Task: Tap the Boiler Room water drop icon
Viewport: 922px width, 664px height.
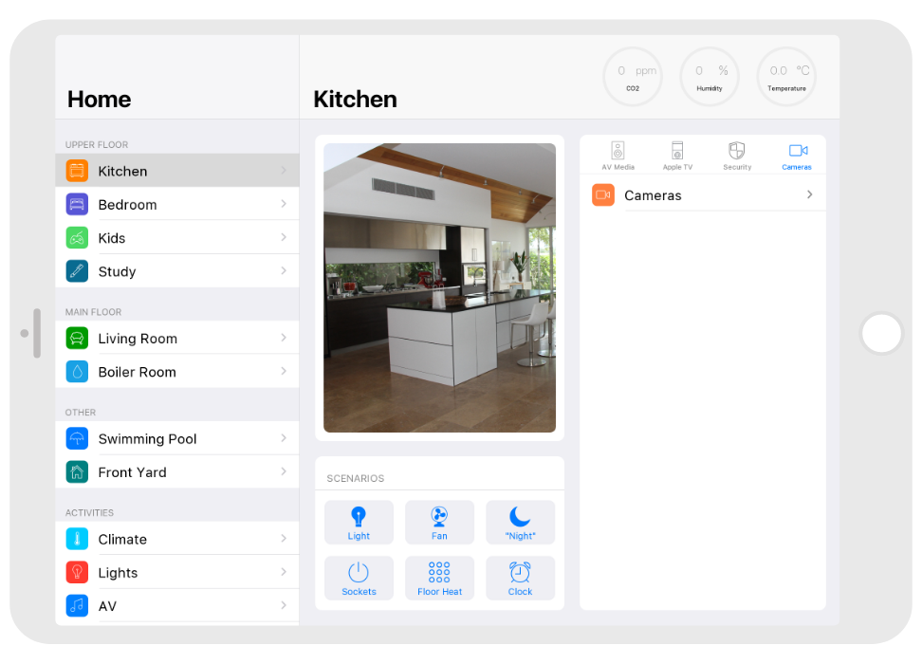Action: tap(77, 372)
